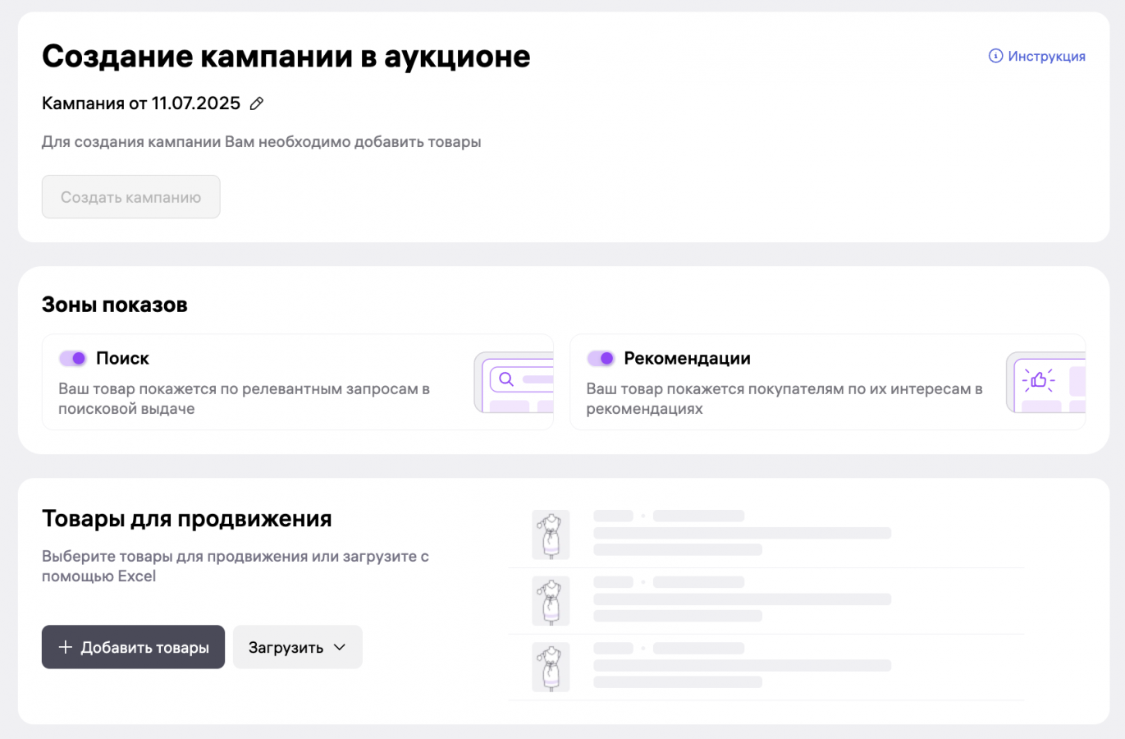Click the search illustration in Поиск card
The height and width of the screenshot is (739, 1125).
point(514,382)
